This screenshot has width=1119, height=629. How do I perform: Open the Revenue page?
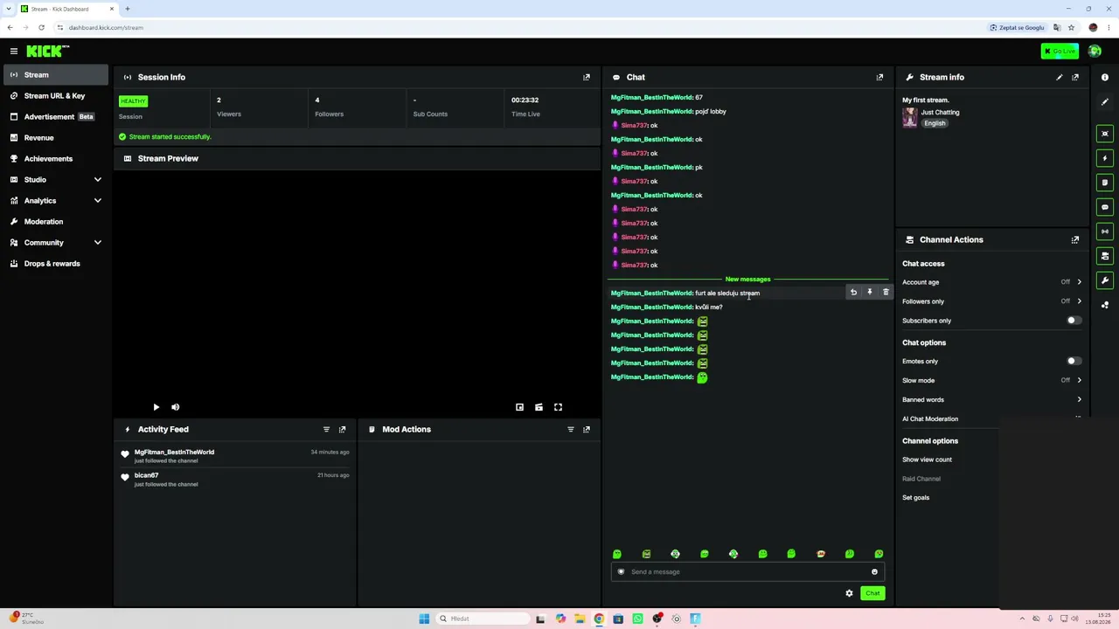56,138
